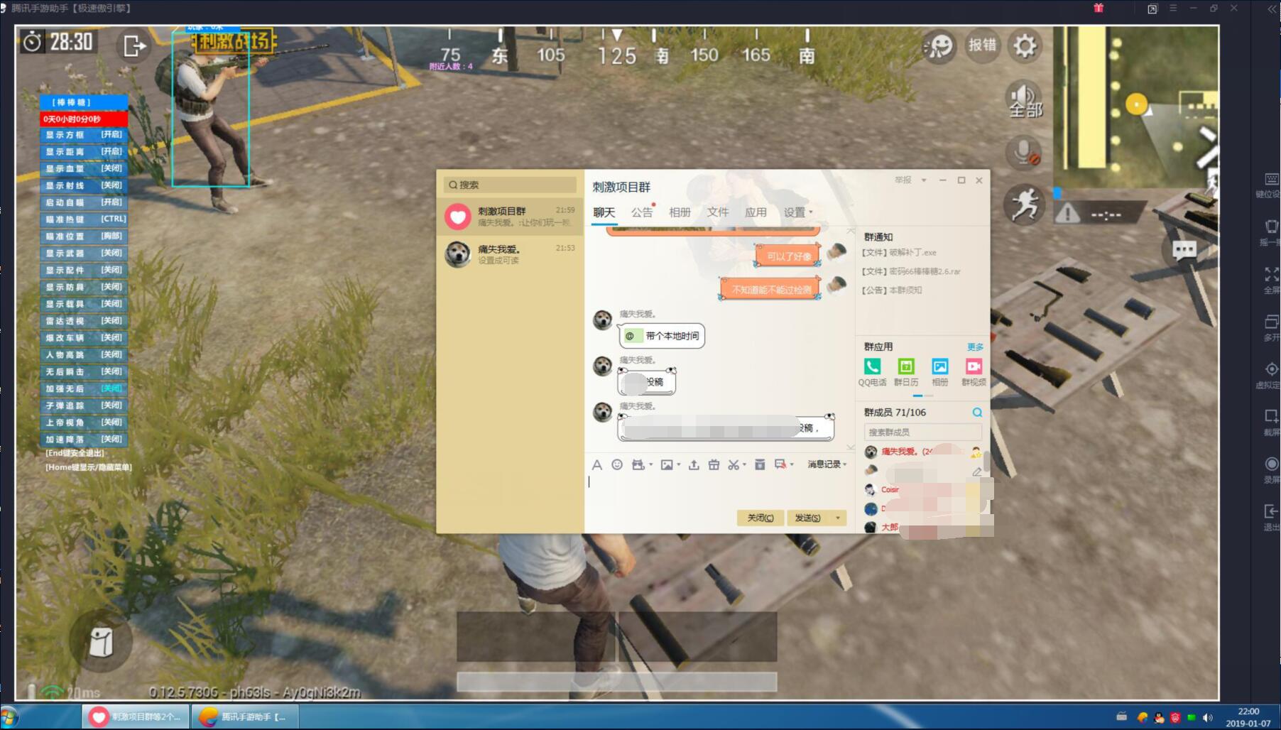Open the QQ电话 group call app

point(872,367)
